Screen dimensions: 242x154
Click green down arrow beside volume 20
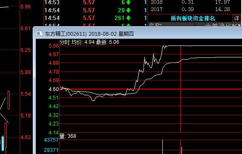click(128, 10)
